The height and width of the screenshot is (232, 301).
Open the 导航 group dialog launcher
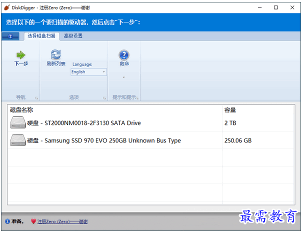36,98
